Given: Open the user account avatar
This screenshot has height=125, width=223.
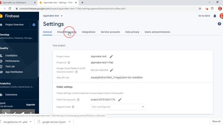Looking at the screenshot, I should coord(222,16).
